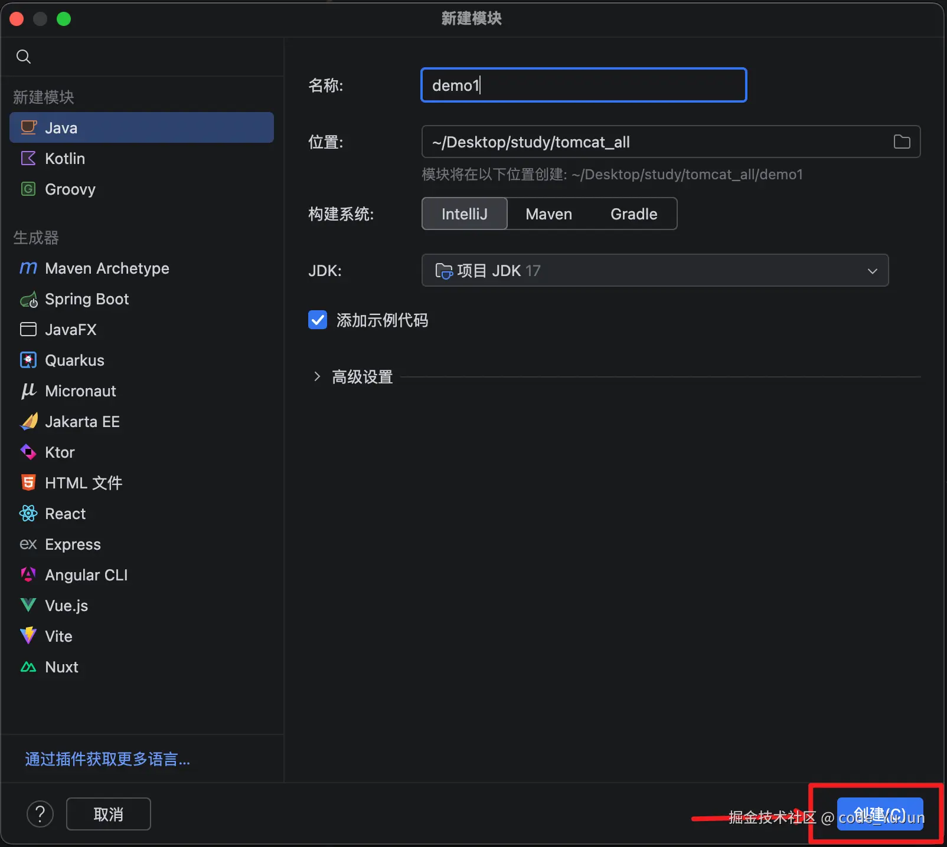The width and height of the screenshot is (947, 847).
Task: Select the Vue.js logo icon
Action: point(28,605)
